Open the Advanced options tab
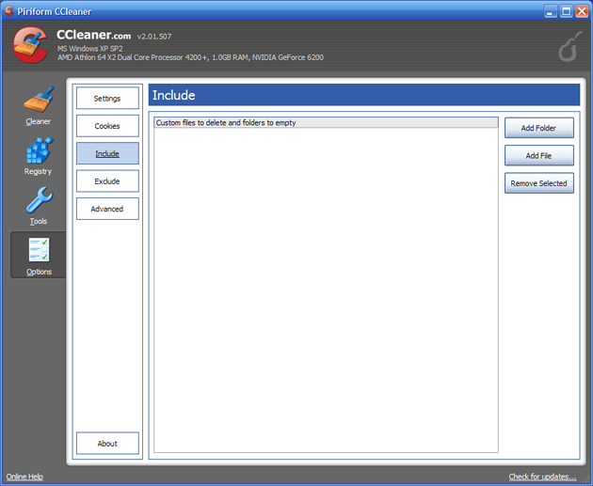The image size is (593, 486). coord(107,209)
